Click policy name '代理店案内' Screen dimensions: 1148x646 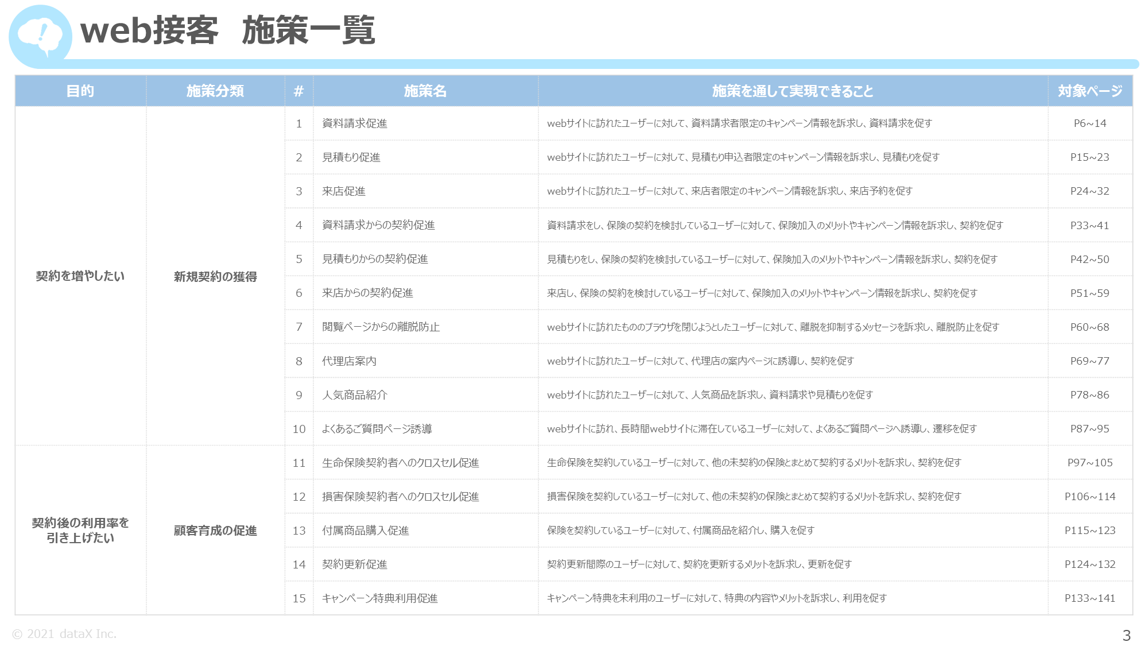pyautogui.click(x=349, y=361)
